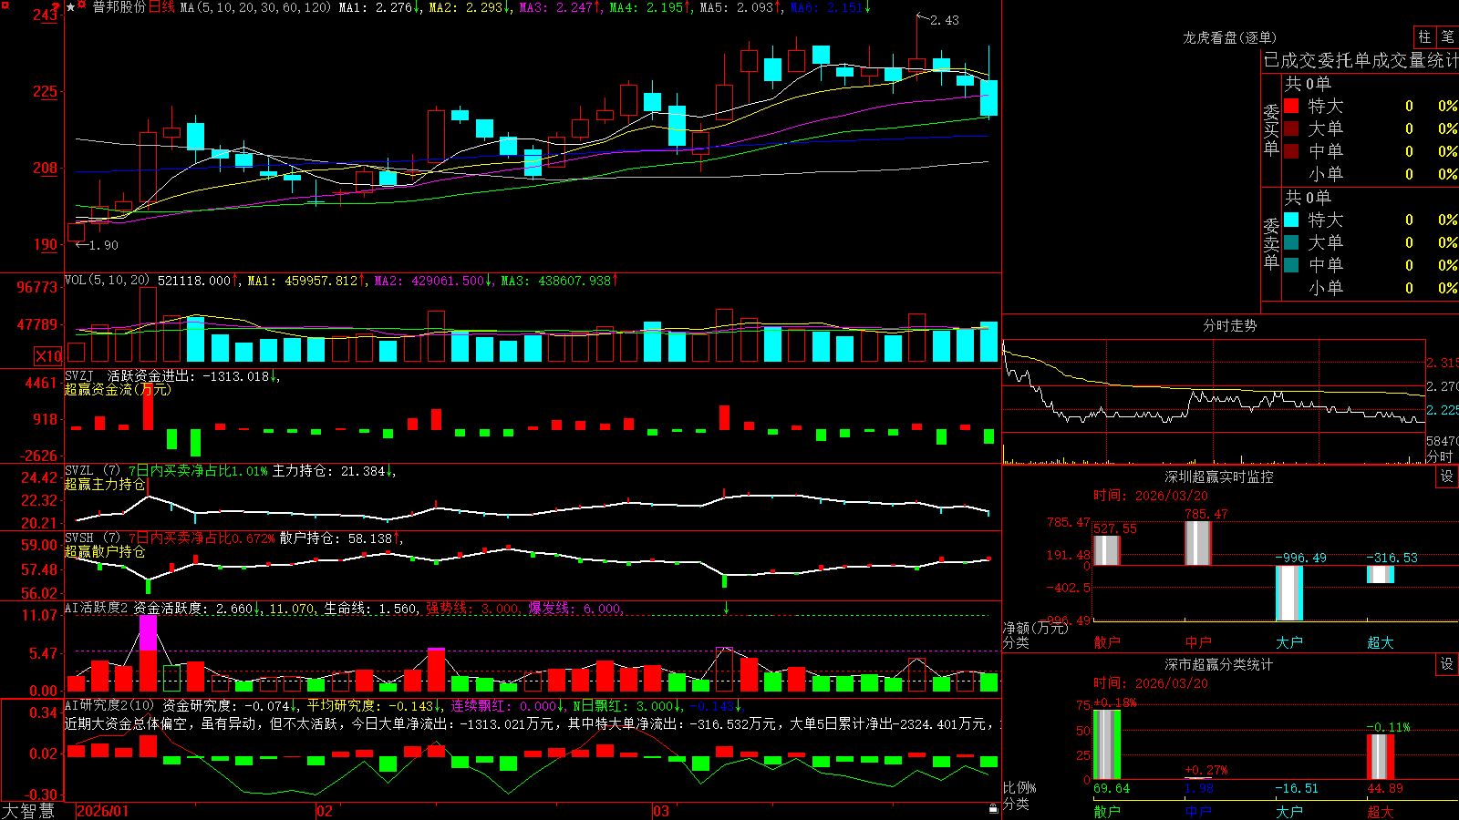Screen dimensions: 1459x820
Task: Click the teal 大单 sell-order swatch
Action: pyautogui.click(x=1291, y=242)
